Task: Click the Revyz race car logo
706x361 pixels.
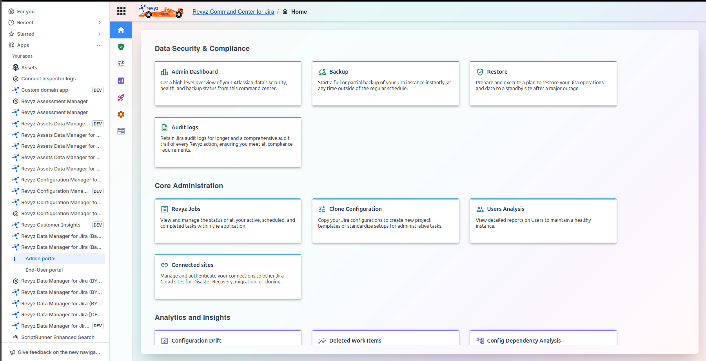Action: tap(161, 12)
